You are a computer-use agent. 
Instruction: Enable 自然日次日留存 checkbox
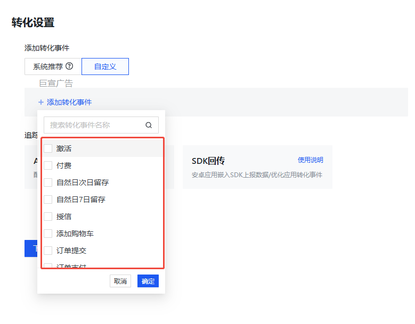coord(48,182)
